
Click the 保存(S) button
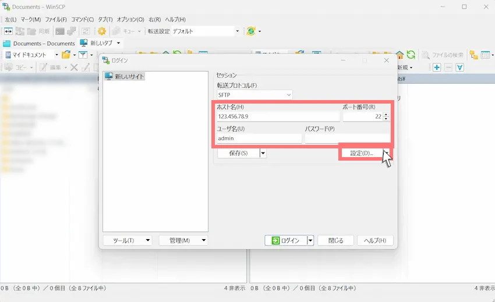pyautogui.click(x=238, y=153)
